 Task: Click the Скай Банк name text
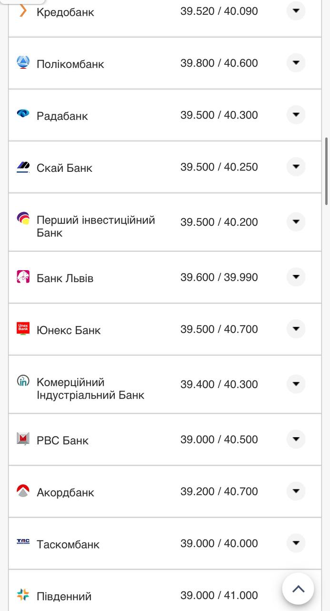tap(64, 168)
